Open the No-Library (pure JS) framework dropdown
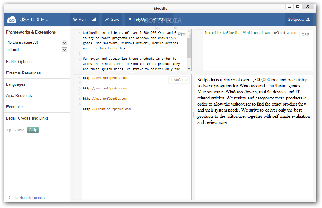 click(x=37, y=42)
